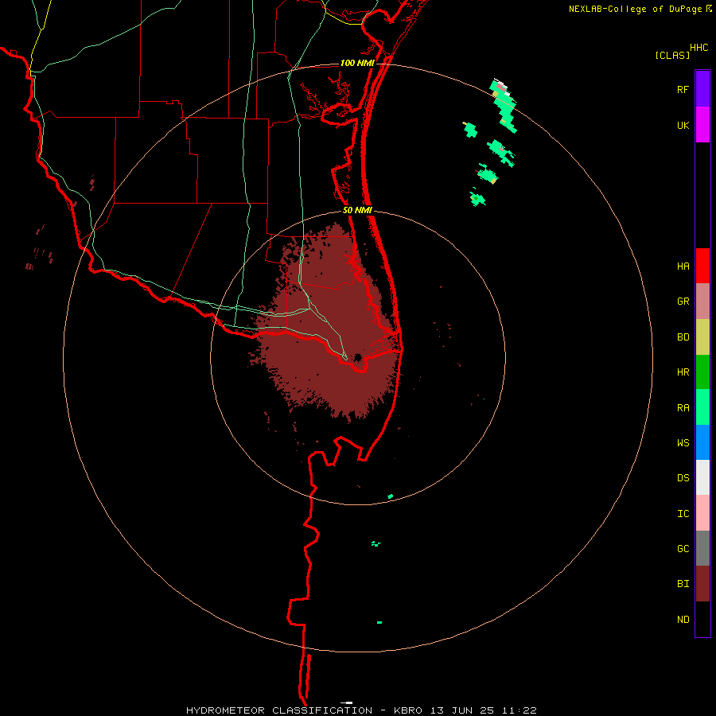Select the IC light-pink legend swatch
This screenshot has height=716, width=716.
702,513
